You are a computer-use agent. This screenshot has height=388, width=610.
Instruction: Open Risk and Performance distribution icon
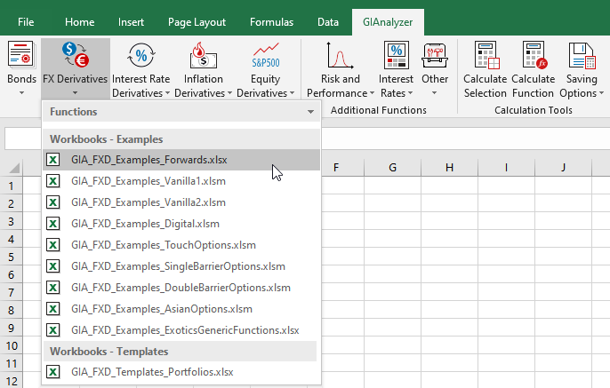[x=340, y=56]
